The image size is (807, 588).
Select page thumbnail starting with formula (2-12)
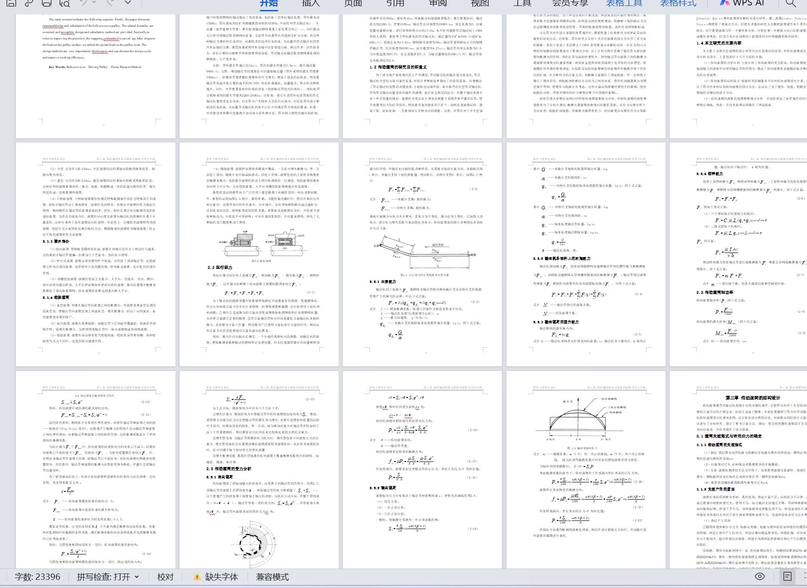96,470
